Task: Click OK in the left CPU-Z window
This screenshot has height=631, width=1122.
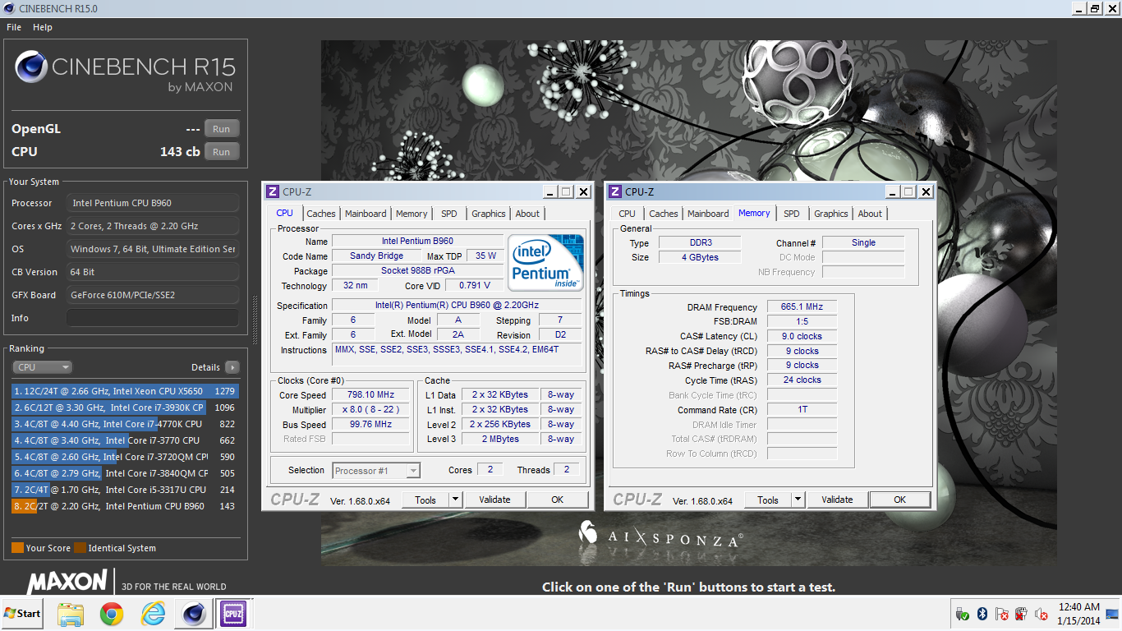Action: coord(558,500)
